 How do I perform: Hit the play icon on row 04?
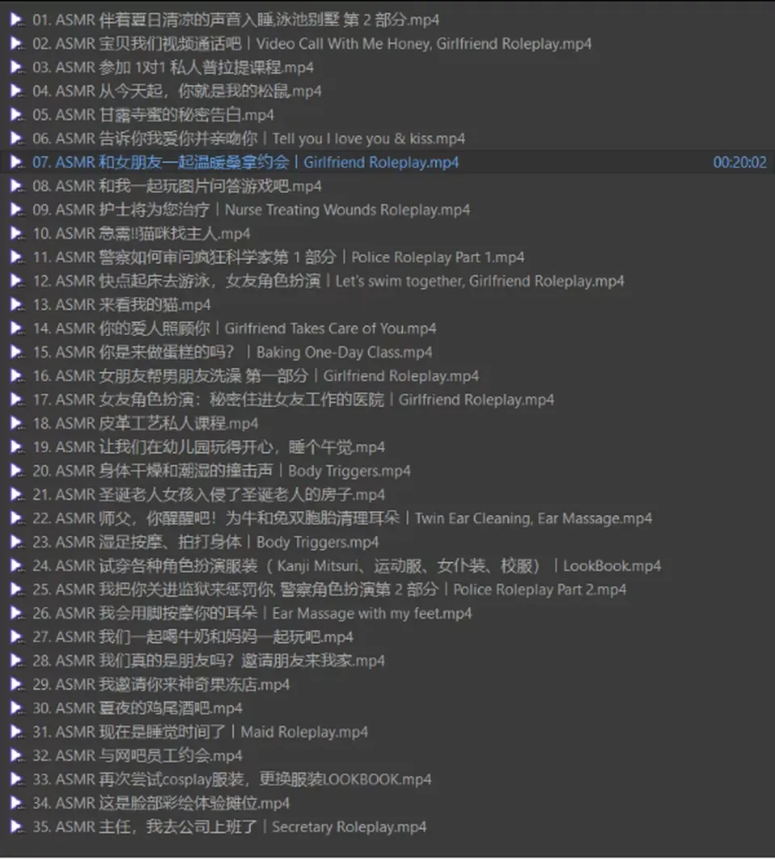[18, 91]
